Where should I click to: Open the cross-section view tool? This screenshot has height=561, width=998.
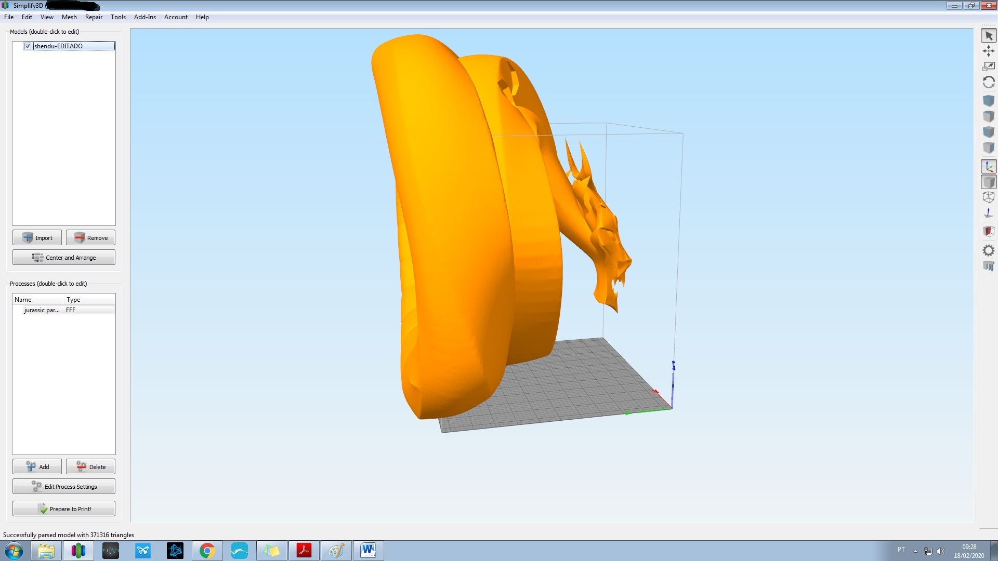click(x=989, y=231)
